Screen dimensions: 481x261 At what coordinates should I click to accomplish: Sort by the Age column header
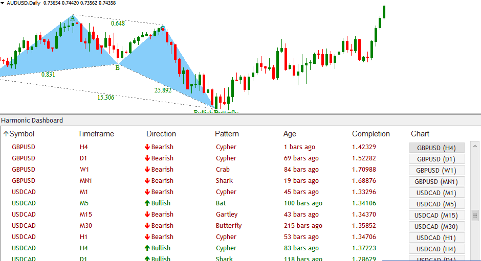[290, 134]
